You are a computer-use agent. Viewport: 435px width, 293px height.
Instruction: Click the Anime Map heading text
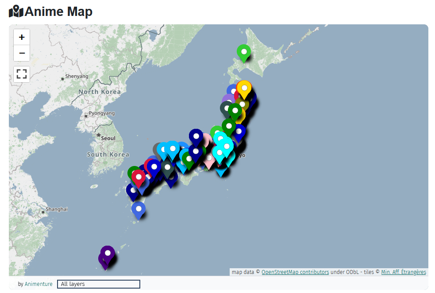click(x=58, y=12)
